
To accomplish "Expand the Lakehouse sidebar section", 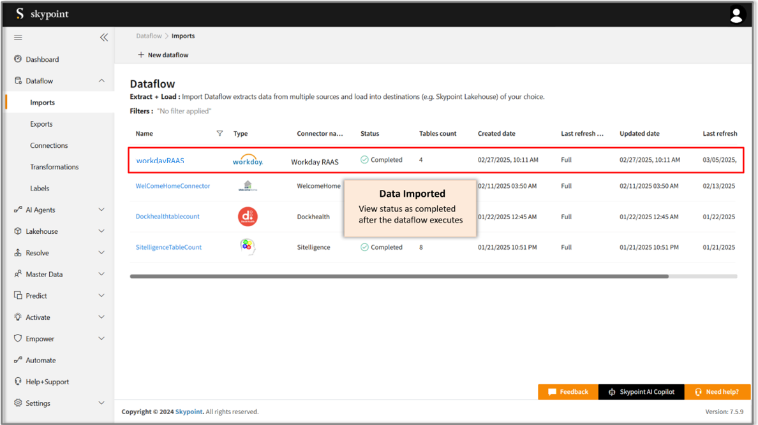I will (x=101, y=231).
